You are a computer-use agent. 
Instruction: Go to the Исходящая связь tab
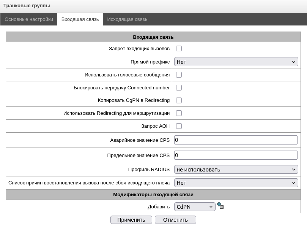click(127, 19)
